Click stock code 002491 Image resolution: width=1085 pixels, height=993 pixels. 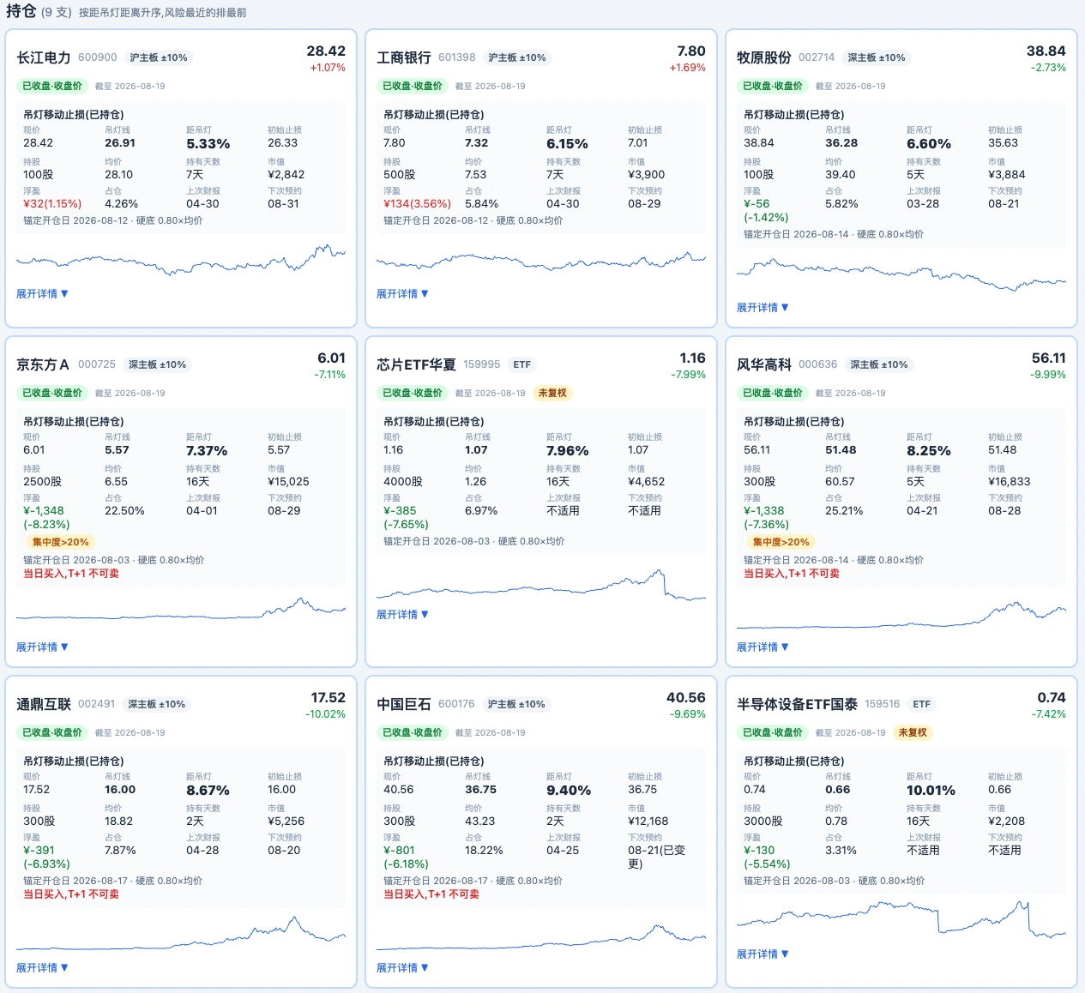[x=97, y=704]
